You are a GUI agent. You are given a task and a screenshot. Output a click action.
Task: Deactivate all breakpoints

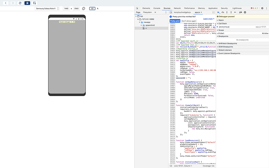[x=241, y=12]
